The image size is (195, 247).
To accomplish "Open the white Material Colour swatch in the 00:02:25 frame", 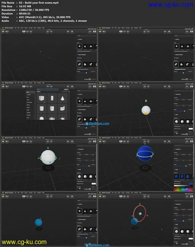I will coord(94,184).
